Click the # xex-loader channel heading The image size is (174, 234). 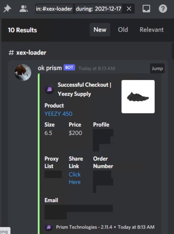[x=27, y=52]
